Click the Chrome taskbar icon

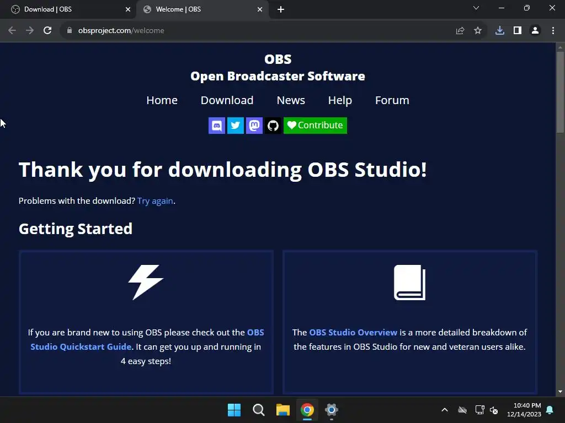point(307,410)
